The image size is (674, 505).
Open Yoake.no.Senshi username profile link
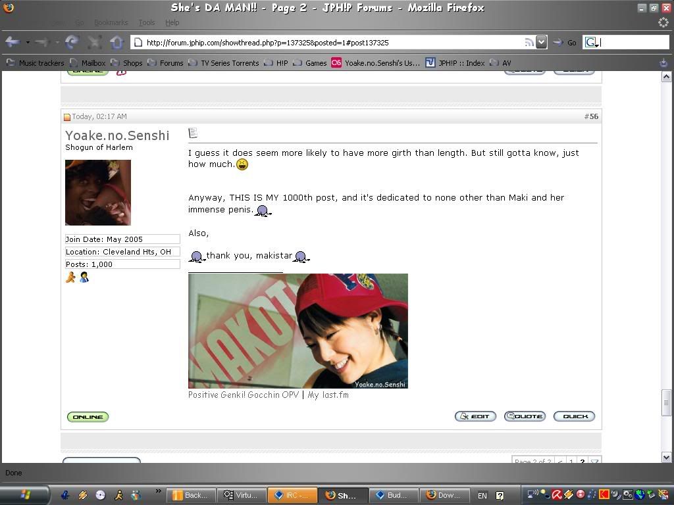117,135
